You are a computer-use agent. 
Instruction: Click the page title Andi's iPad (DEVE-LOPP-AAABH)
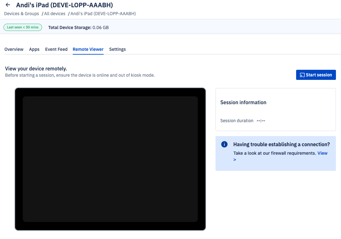pyautogui.click(x=64, y=5)
